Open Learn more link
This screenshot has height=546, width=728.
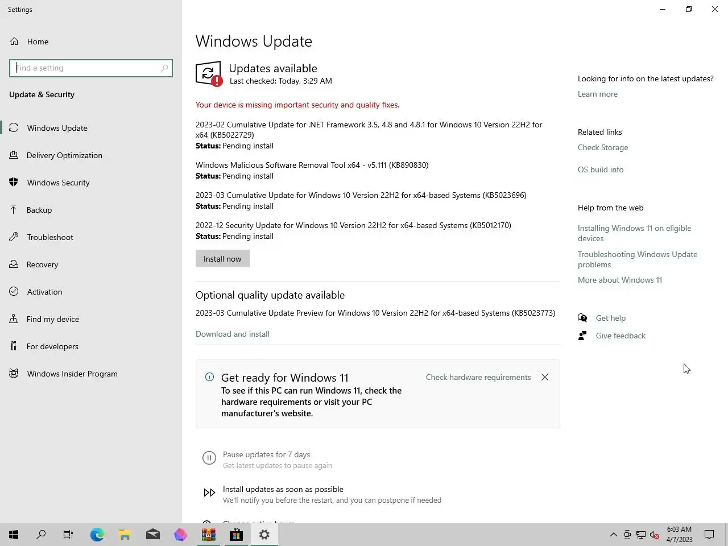598,94
